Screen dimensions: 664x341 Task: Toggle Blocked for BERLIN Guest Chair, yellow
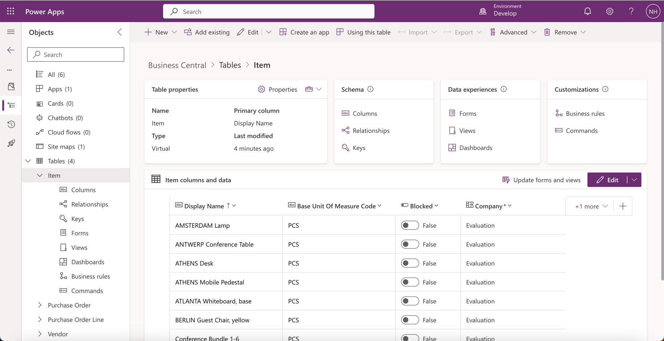click(x=410, y=320)
